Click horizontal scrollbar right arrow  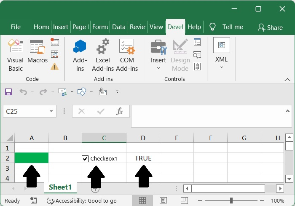pos(280,188)
